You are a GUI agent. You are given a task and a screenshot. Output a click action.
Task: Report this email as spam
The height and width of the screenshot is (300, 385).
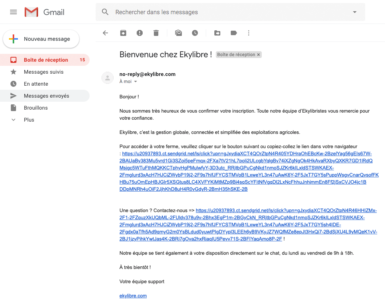[139, 33]
